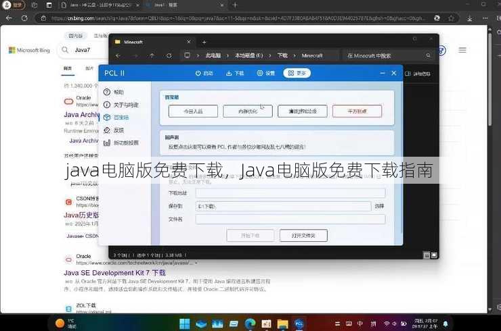Click 选择 next to the save path

click(379, 206)
